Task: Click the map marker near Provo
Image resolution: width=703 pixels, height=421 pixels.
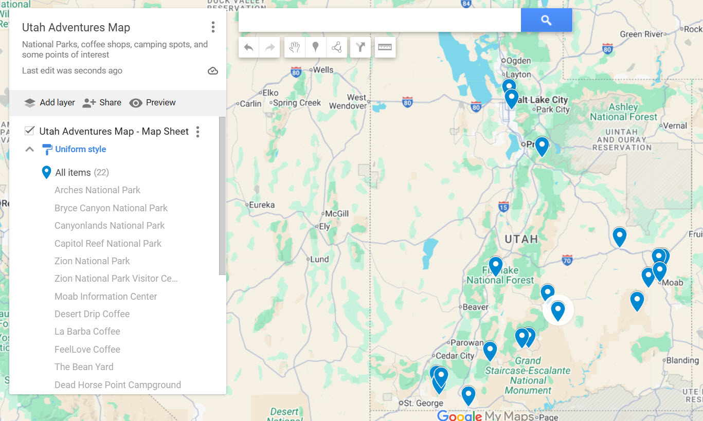Action: click(x=542, y=147)
